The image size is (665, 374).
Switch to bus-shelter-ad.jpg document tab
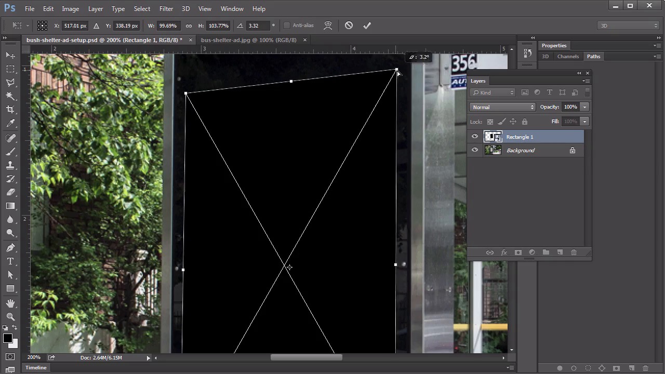tap(248, 40)
